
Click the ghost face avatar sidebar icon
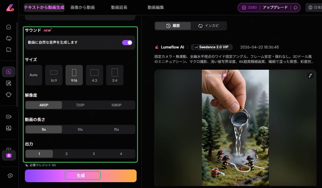tap(9, 95)
